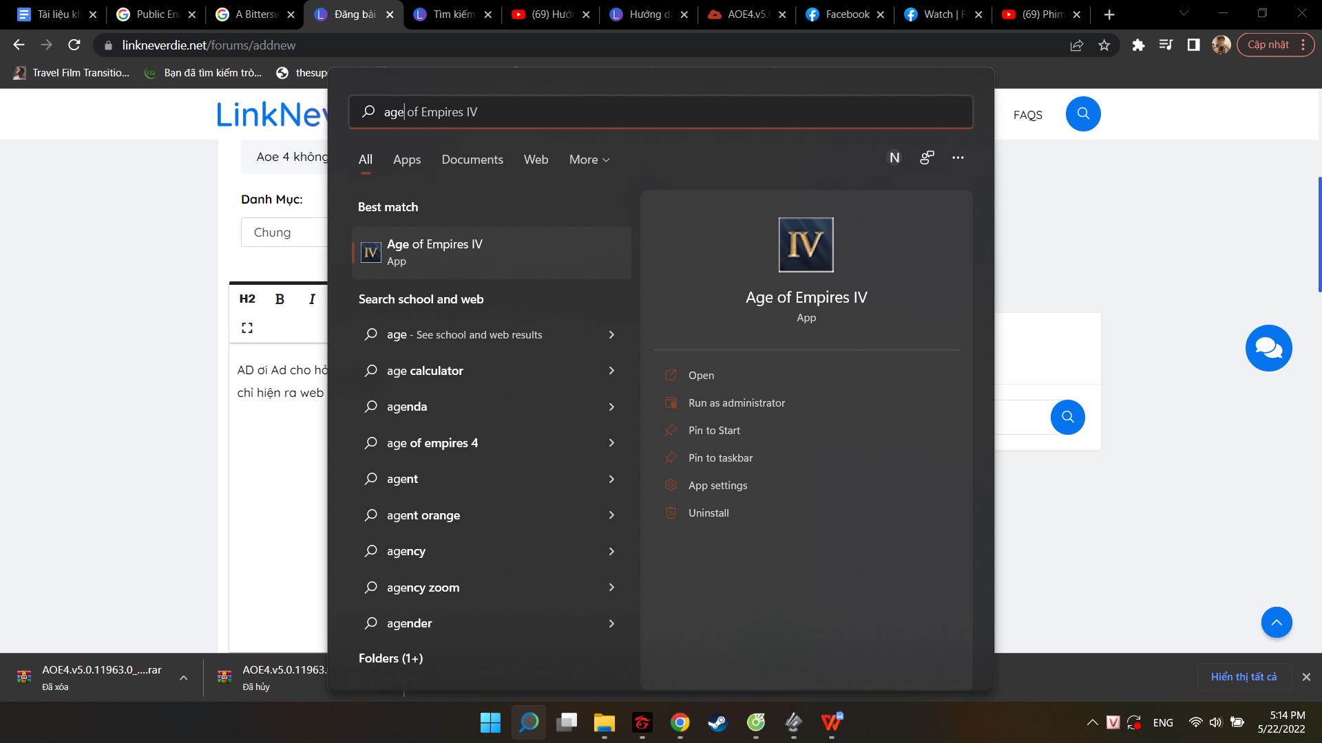This screenshot has width=1322, height=743.
Task: Reload the page in Chrome
Action: click(x=74, y=45)
